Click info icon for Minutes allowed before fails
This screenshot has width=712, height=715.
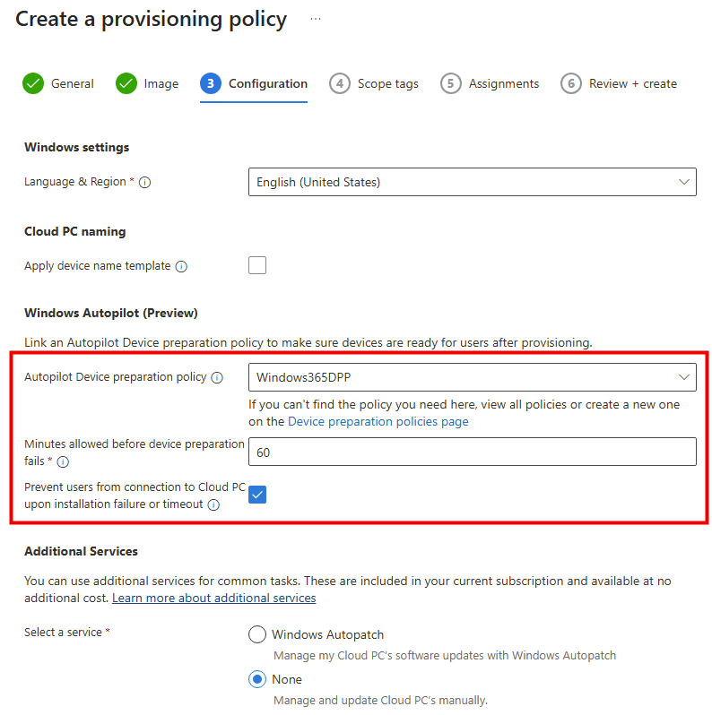(x=63, y=462)
